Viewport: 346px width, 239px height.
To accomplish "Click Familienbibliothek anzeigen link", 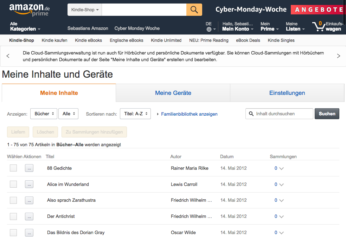I will point(189,114).
